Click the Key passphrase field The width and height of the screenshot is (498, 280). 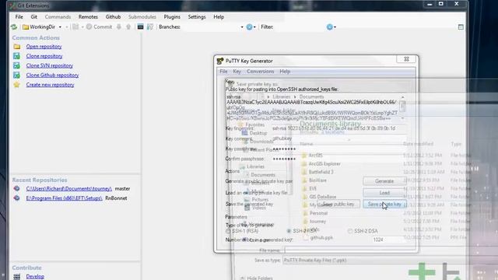coord(339,149)
